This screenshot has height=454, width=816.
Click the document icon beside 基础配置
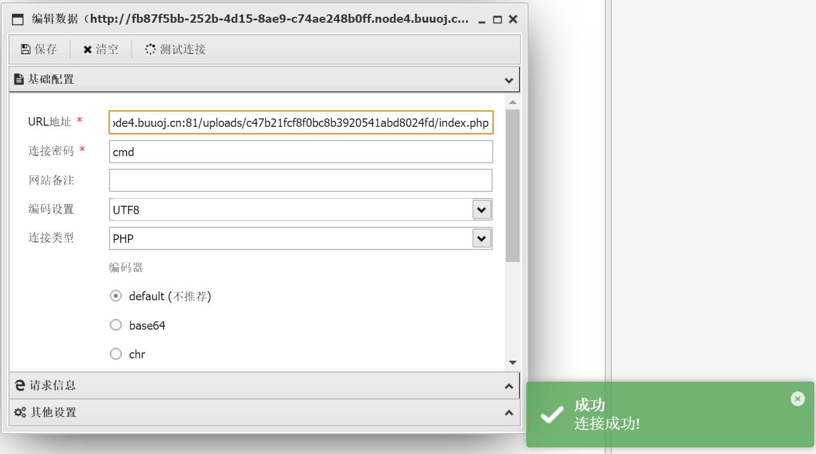(x=19, y=79)
